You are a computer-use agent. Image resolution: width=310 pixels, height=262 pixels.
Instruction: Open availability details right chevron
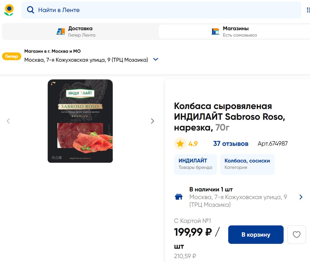pyautogui.click(x=301, y=197)
